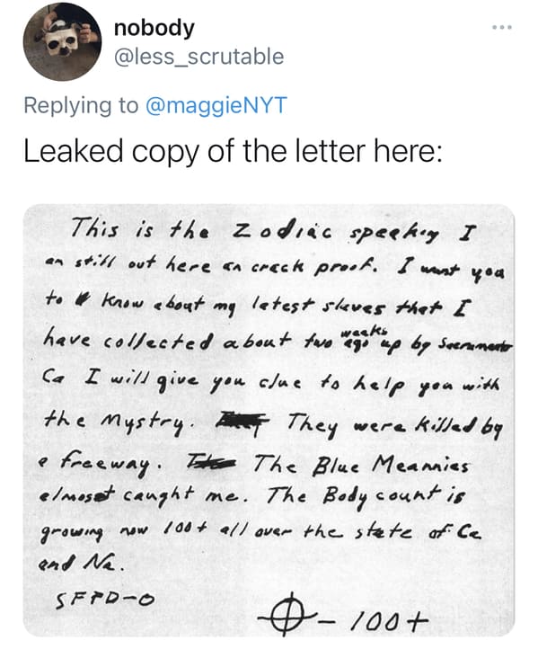Click the crosshair circle symbol in the letter

tap(287, 618)
